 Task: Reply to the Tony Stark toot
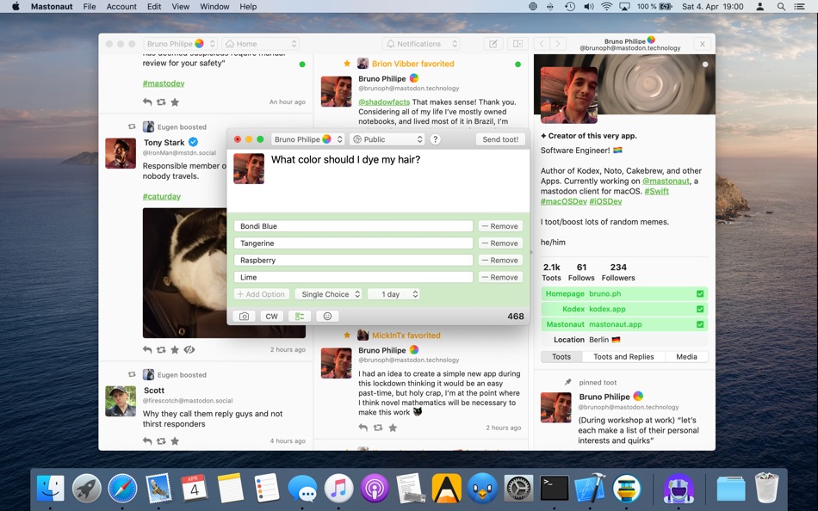click(x=147, y=350)
